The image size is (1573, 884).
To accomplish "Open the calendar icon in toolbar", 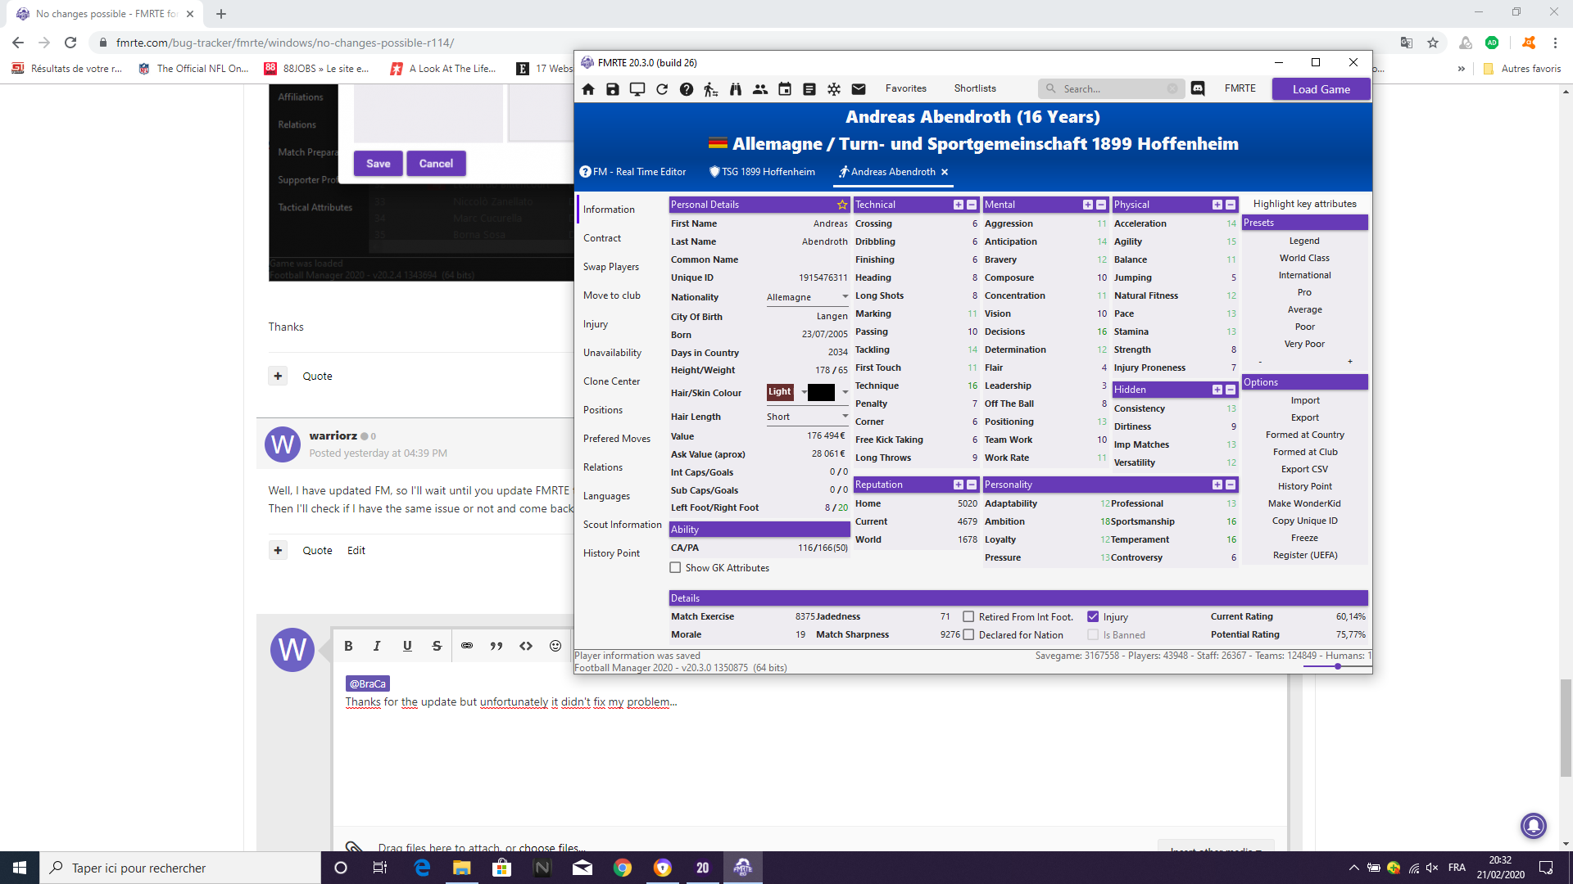I will [x=785, y=89].
